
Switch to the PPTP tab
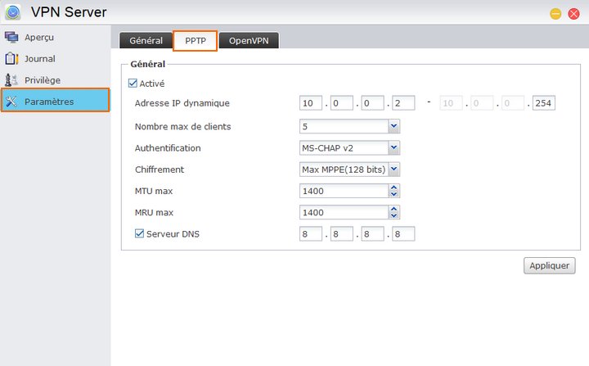pyautogui.click(x=196, y=41)
